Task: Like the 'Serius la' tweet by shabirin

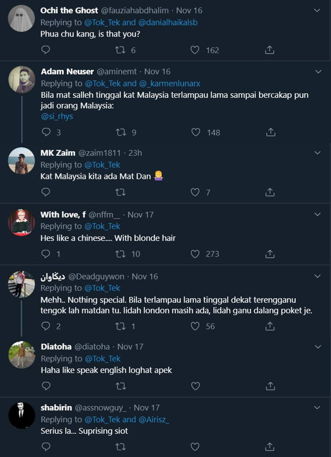Action: 195,447
